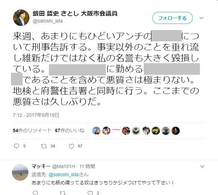218x195 pixels.
Task: Open マッキー's display name
Action: (x=41, y=166)
